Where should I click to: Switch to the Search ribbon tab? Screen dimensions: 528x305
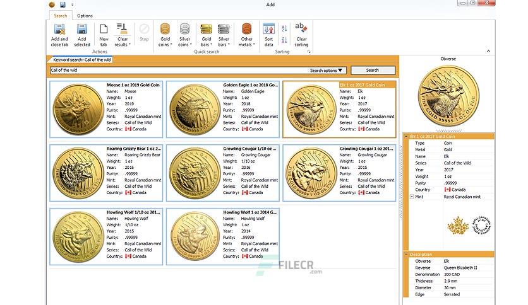click(x=61, y=16)
